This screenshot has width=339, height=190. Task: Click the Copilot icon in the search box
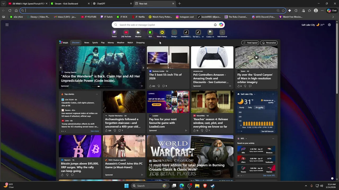click(221, 25)
